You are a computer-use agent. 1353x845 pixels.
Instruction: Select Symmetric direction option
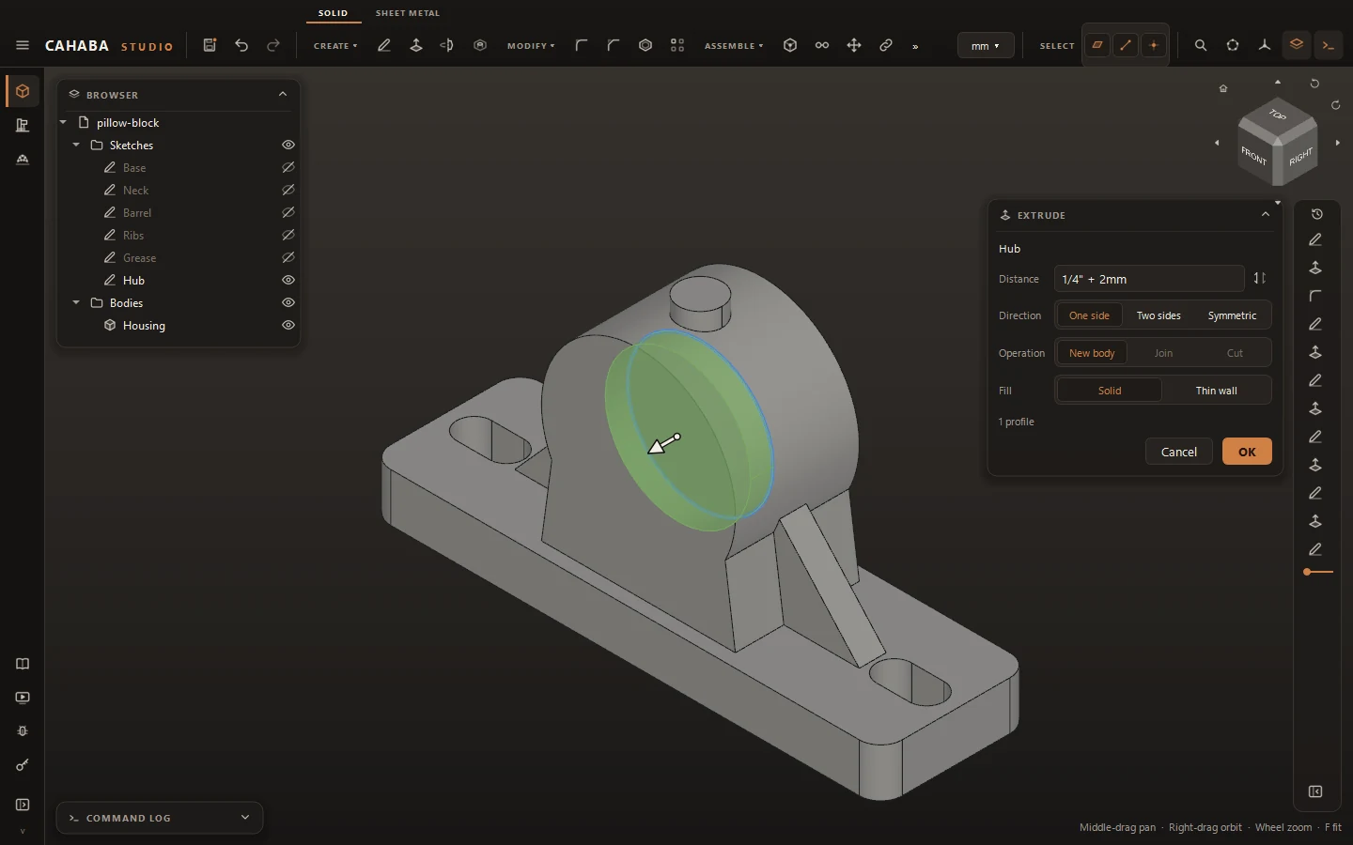[x=1232, y=315]
